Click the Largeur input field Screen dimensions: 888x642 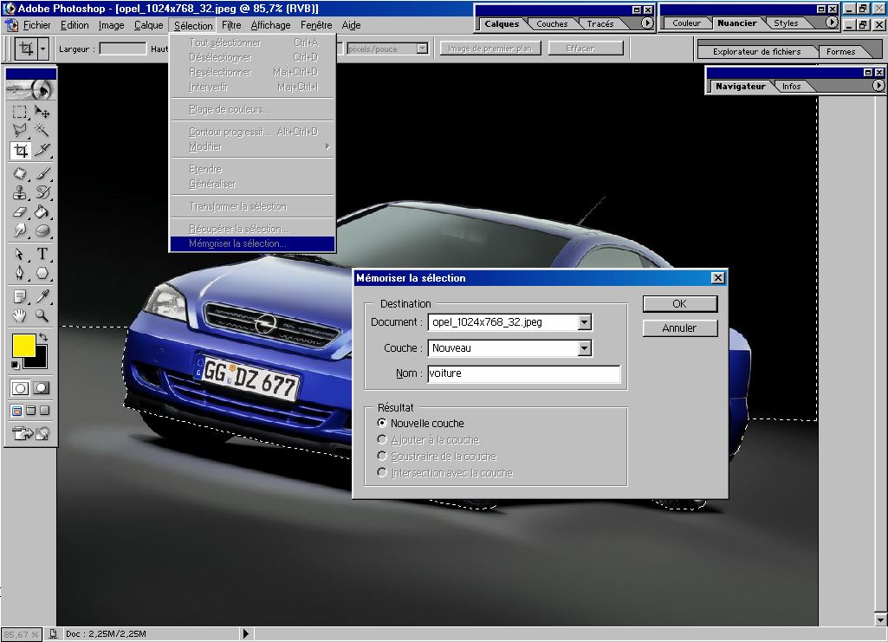(x=123, y=49)
